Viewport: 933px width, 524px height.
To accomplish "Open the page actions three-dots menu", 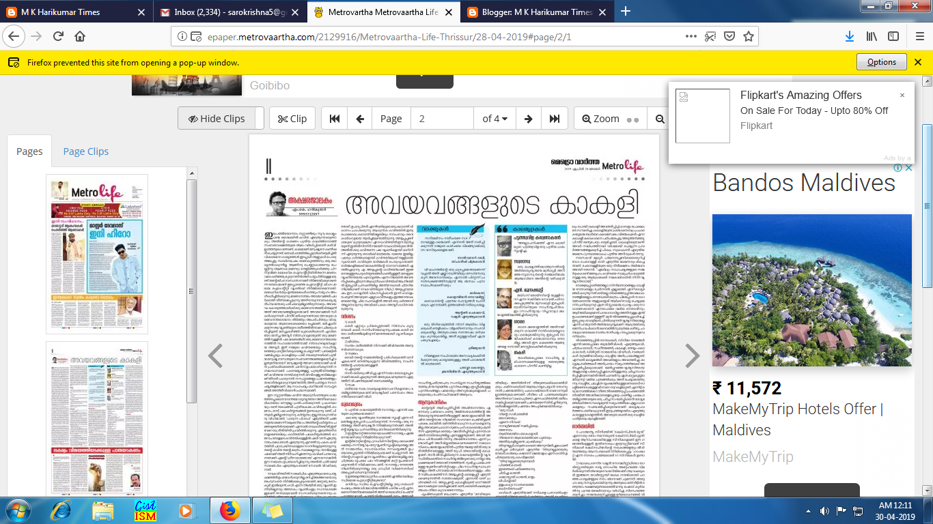I will point(691,37).
